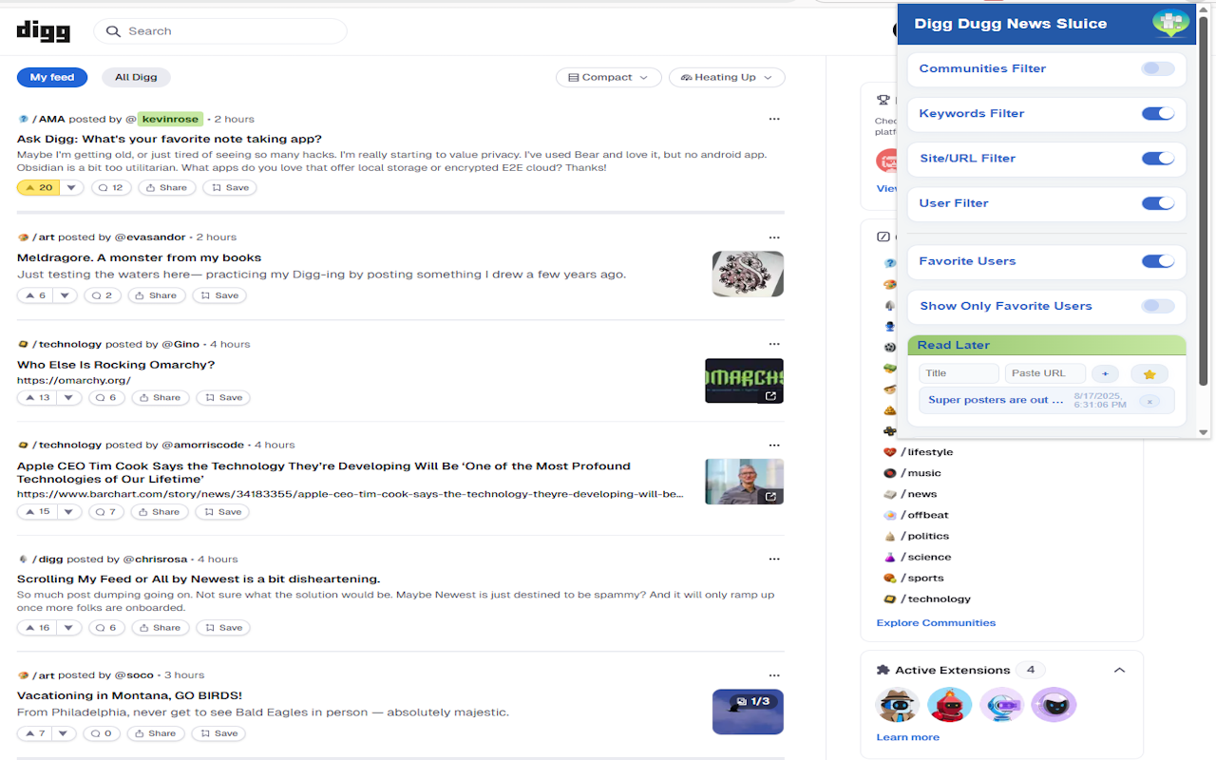Screen dimensions: 1216x760
Task: Enable the Communities Filter toggle
Action: point(1157,68)
